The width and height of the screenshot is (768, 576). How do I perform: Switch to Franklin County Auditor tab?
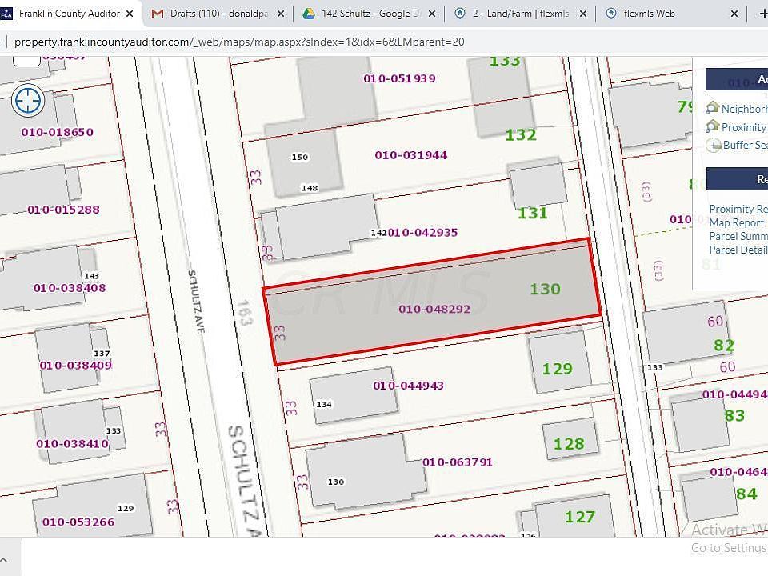pyautogui.click(x=69, y=14)
